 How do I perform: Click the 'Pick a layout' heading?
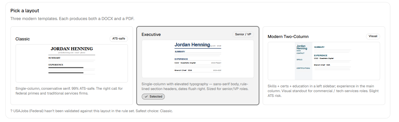click(x=25, y=11)
